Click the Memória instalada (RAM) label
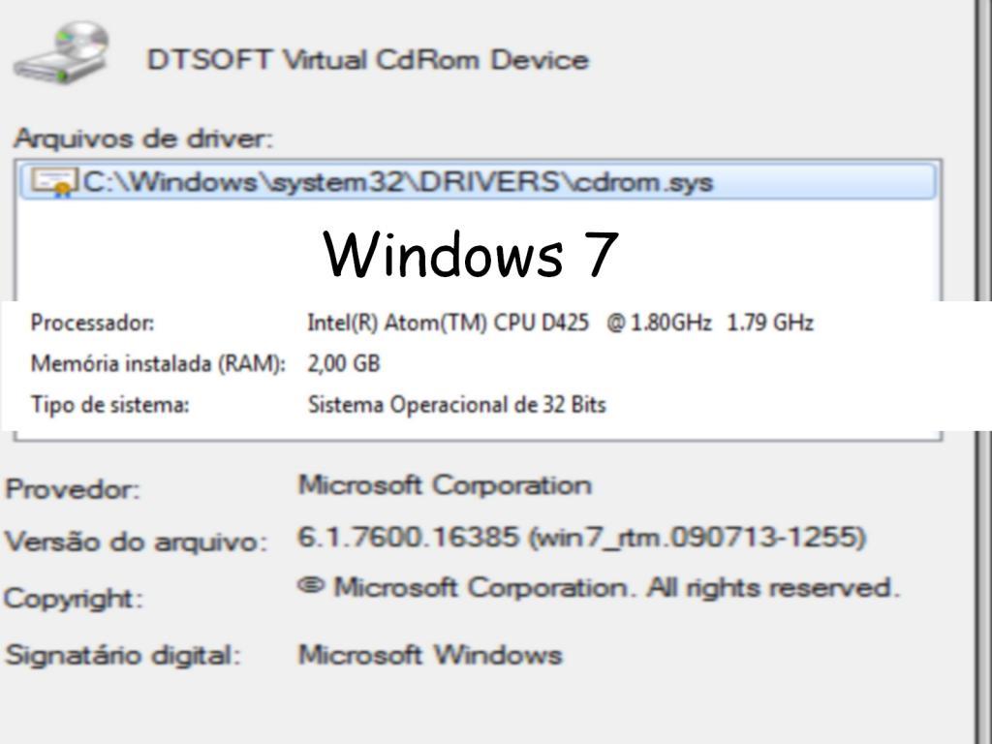Screen dimensions: 992x744 click(x=158, y=364)
